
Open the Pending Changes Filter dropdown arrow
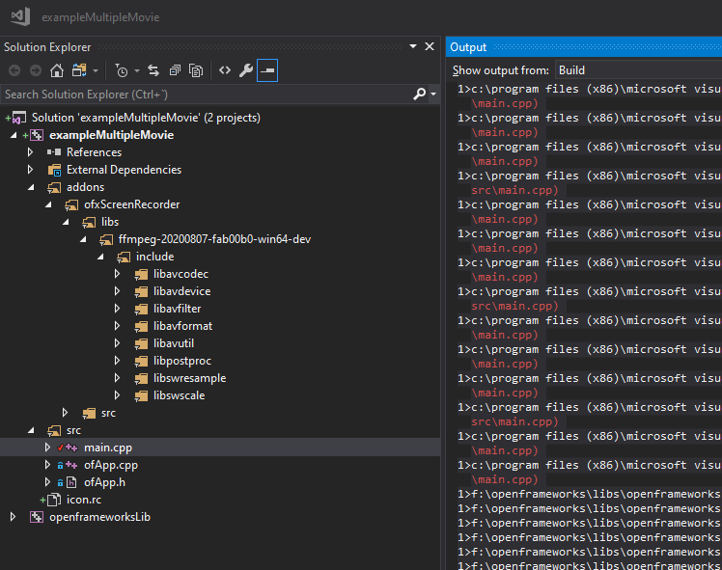[x=137, y=70]
